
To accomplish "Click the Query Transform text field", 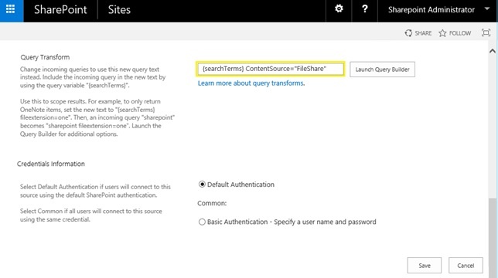I will [x=271, y=69].
